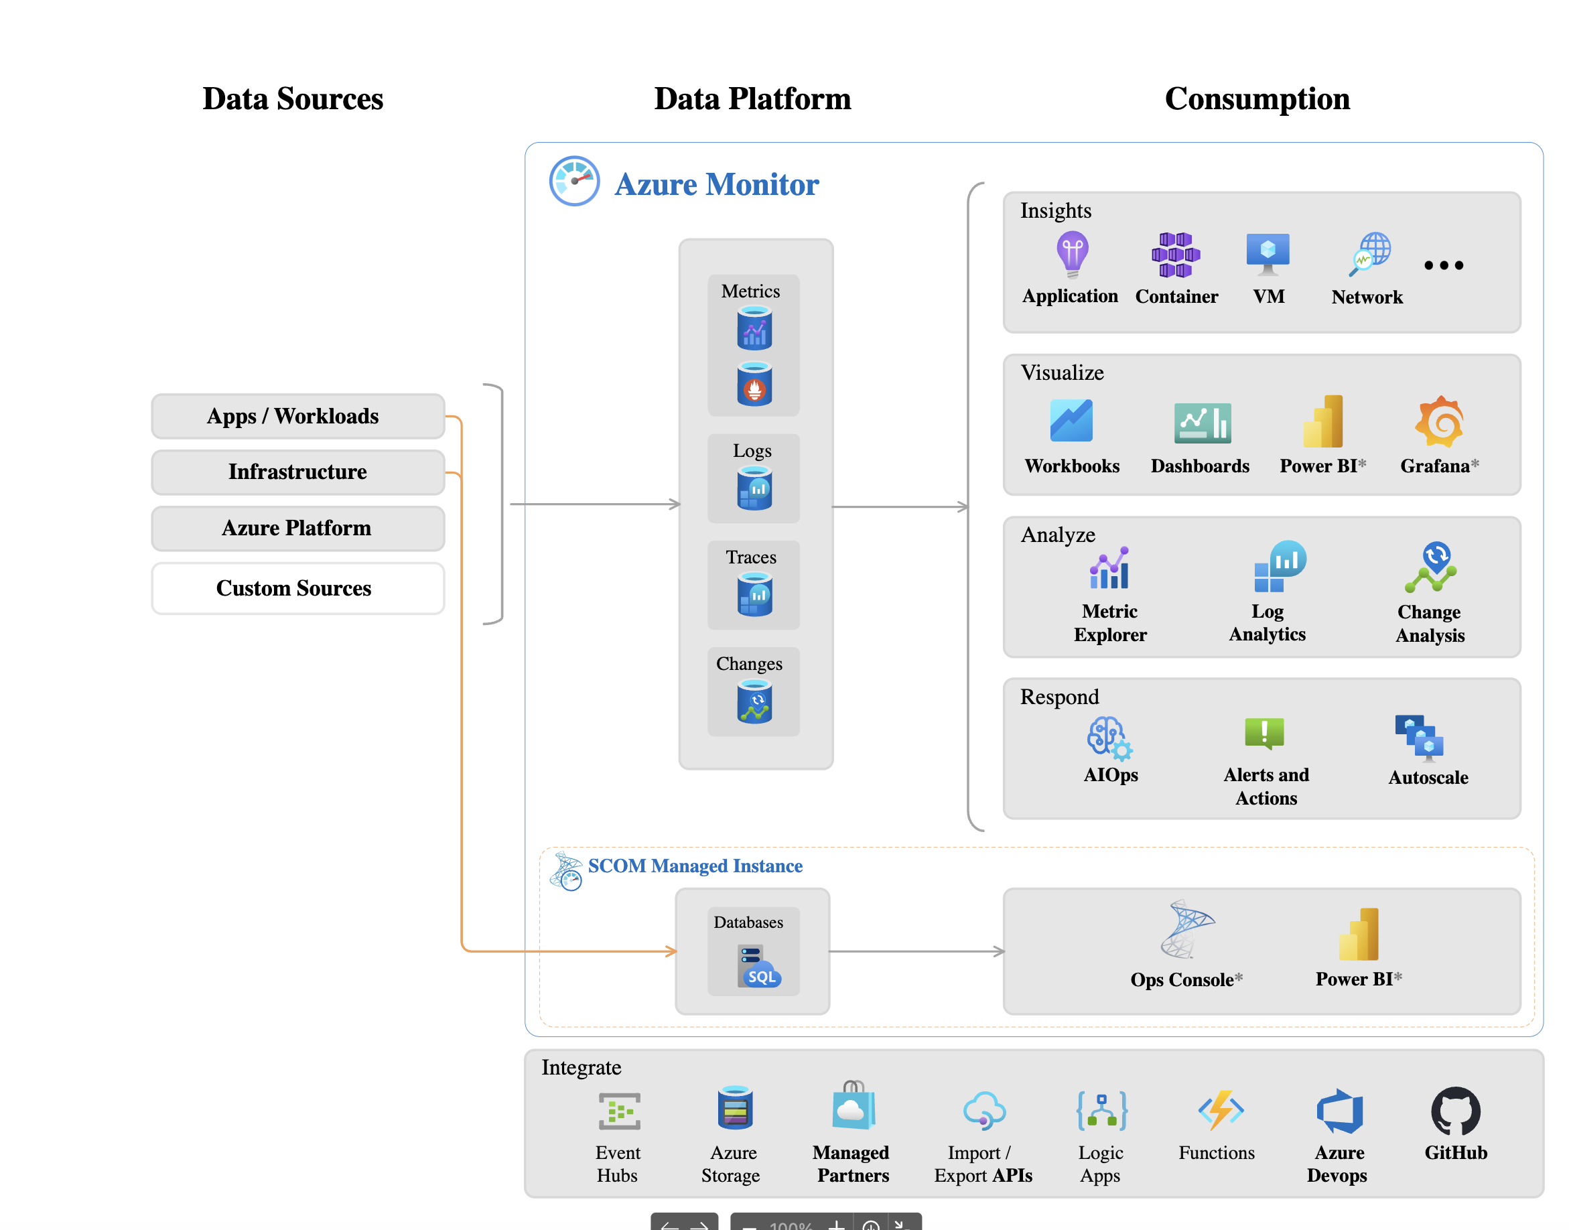
Task: Click the Prometheus metrics database icon
Action: [x=754, y=383]
